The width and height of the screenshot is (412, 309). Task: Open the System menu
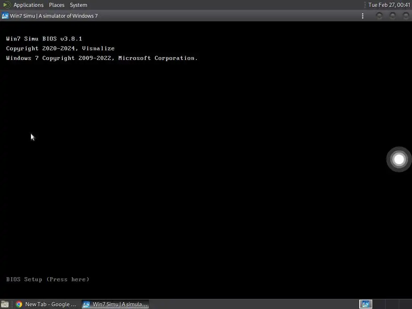click(x=78, y=5)
